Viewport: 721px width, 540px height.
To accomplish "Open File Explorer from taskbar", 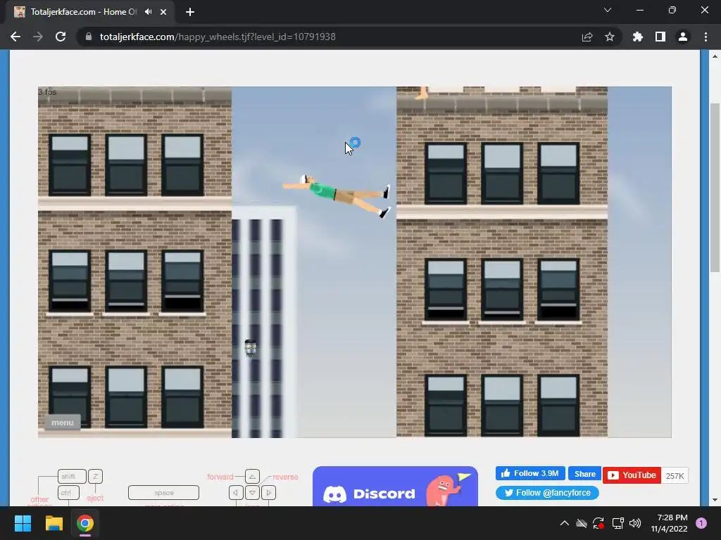I will 54,523.
